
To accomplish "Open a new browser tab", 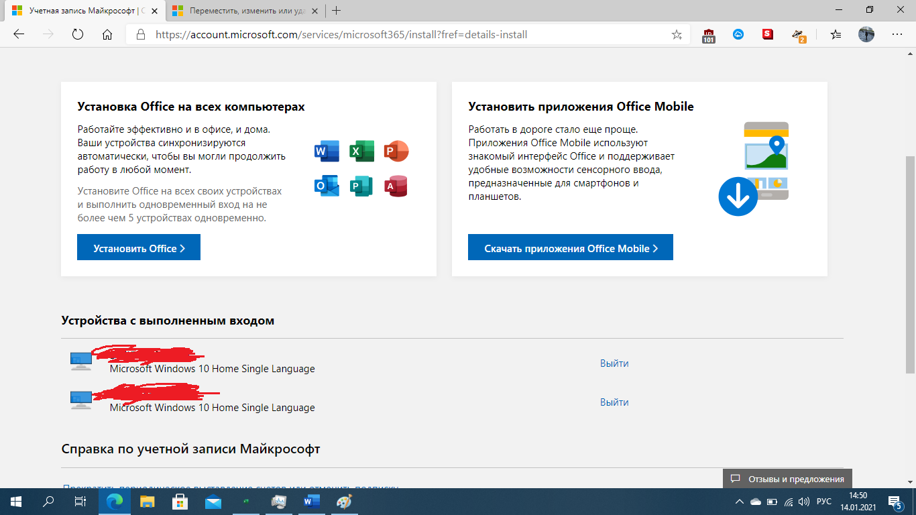I will 337,10.
